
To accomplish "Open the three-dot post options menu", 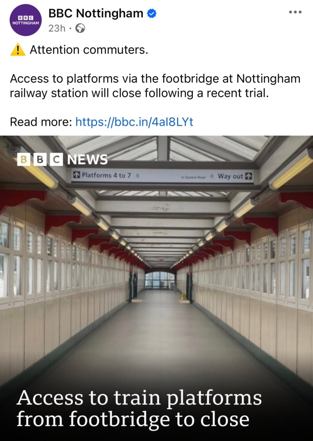I will pos(295,12).
